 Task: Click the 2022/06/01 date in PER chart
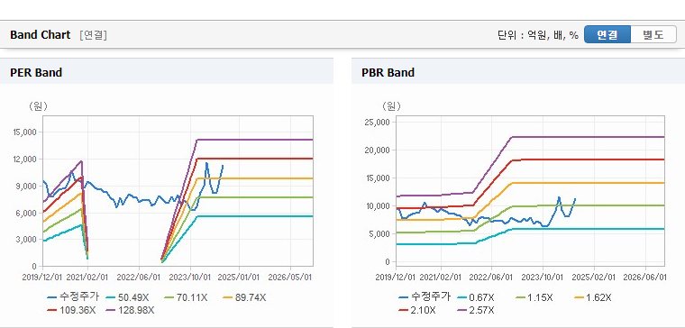(139, 278)
